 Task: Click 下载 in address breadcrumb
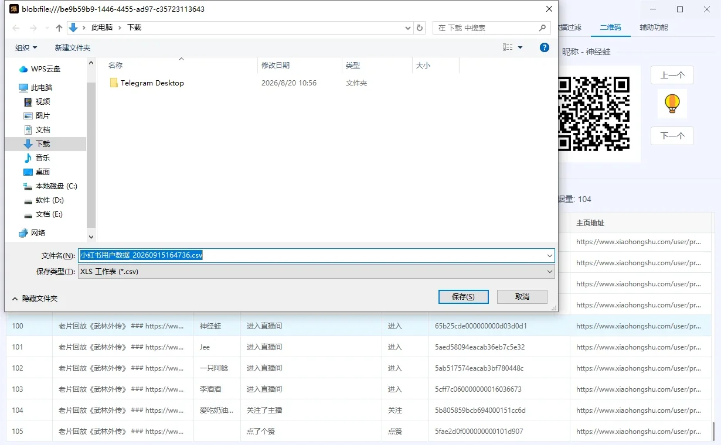coord(134,28)
